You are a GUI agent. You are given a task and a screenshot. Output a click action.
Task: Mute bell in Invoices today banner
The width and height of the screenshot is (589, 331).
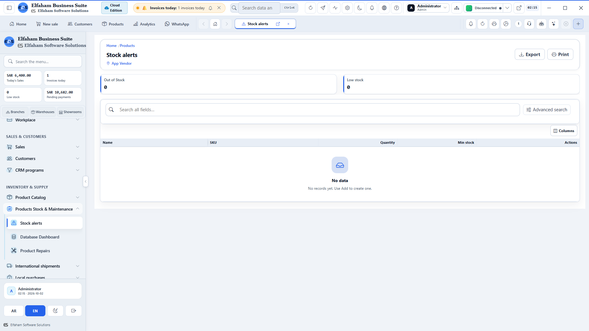pos(210,8)
